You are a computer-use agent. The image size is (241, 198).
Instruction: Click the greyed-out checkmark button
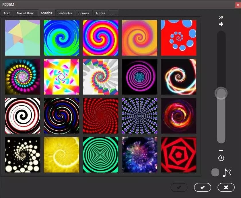coord(179,187)
